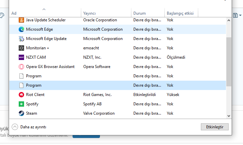The width and height of the screenshot is (243, 145).
Task: Click the Daha az ayrıntı chevron icon
Action: pos(15,127)
